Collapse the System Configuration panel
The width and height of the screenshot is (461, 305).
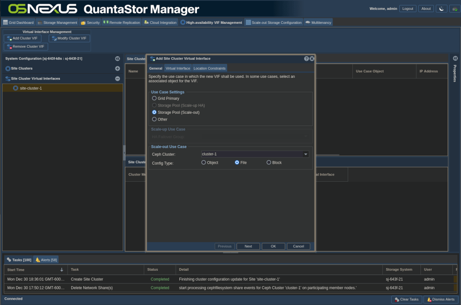[x=117, y=58]
